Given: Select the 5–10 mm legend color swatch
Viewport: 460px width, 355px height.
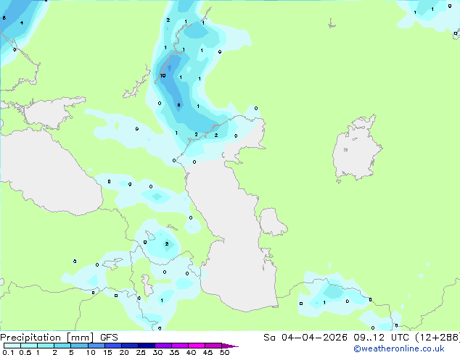Looking at the screenshot, I should click(x=79, y=346).
